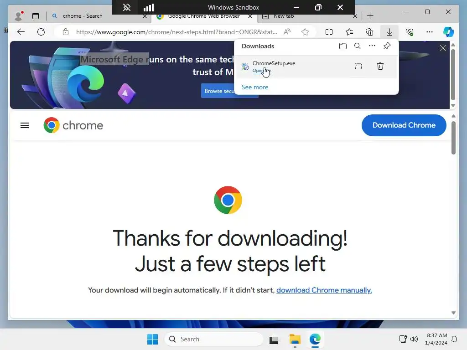
Task: Click the scroll down arrow of page scrollbar
Action: [x=453, y=313]
